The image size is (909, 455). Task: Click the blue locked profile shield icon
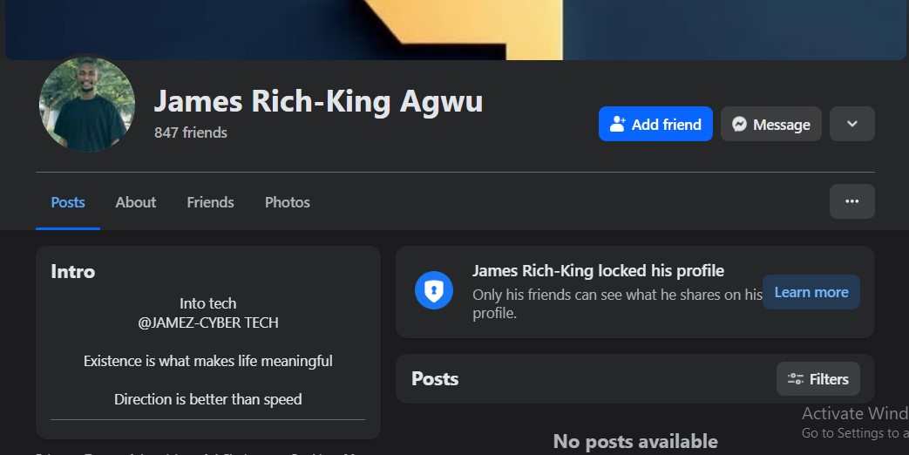434,290
